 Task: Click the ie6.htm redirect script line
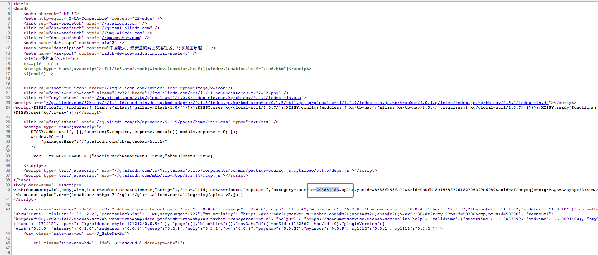[167, 69]
